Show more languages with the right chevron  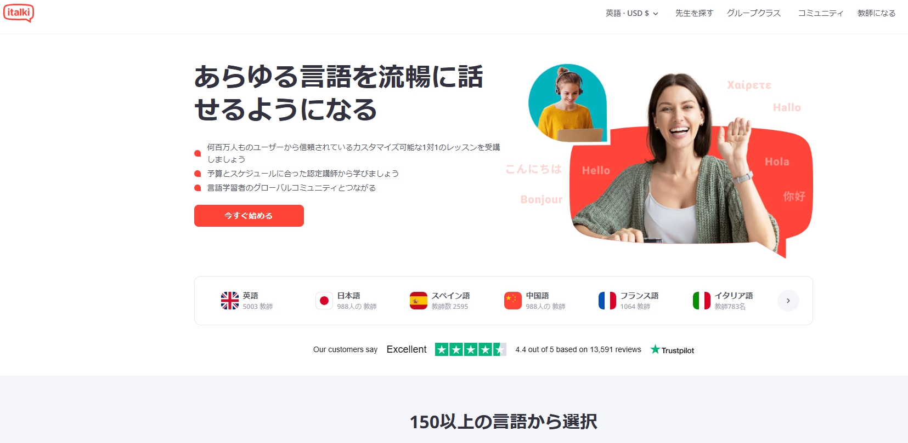tap(788, 301)
